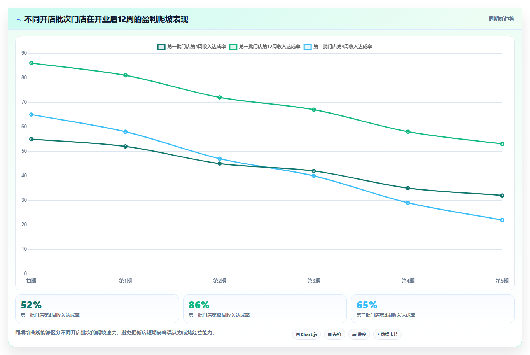Click the 数据卡片 tag pill
The height and width of the screenshot is (355, 530).
(x=387, y=334)
